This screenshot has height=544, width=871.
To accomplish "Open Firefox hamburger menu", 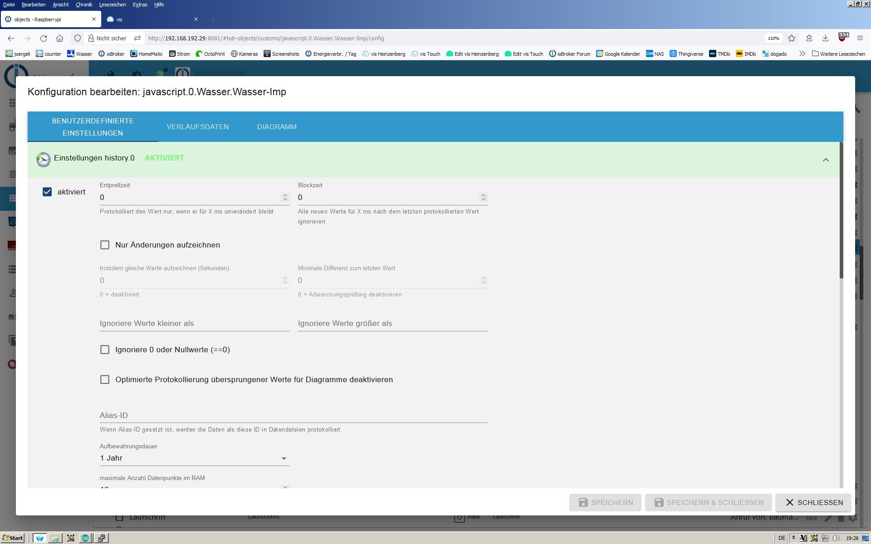I will 860,39.
